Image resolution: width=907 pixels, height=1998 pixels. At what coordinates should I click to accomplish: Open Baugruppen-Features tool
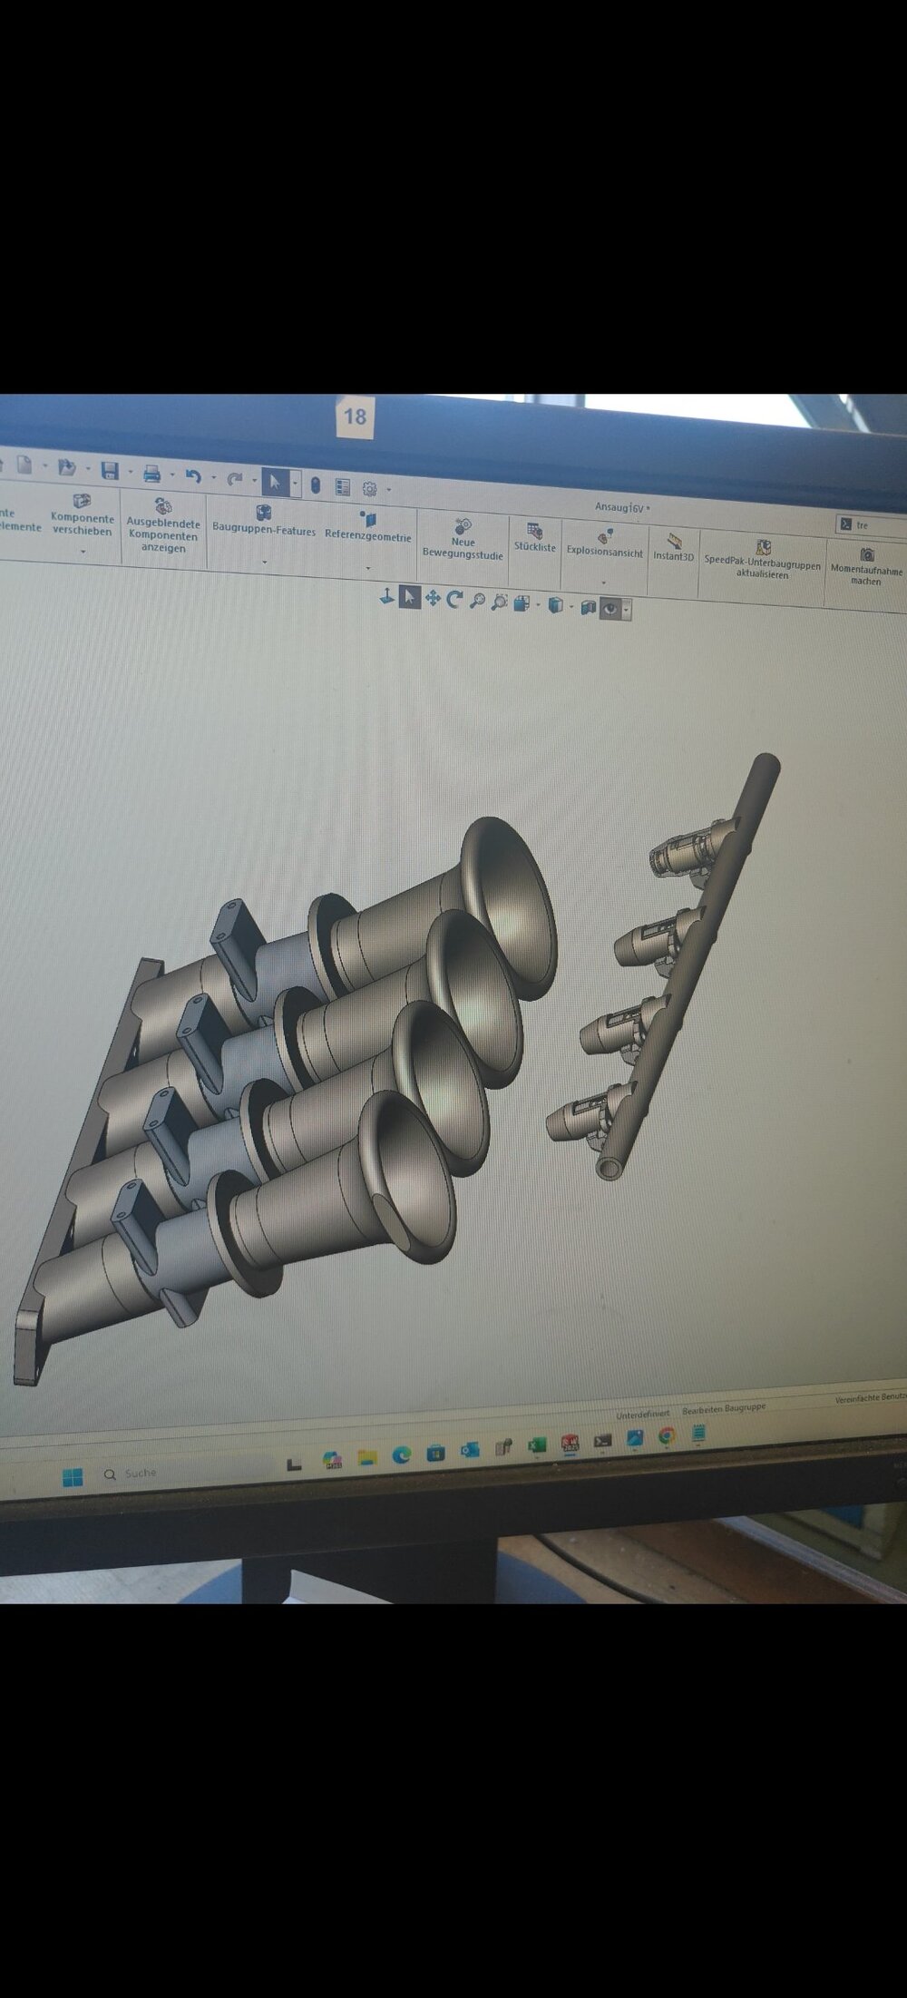click(x=264, y=522)
